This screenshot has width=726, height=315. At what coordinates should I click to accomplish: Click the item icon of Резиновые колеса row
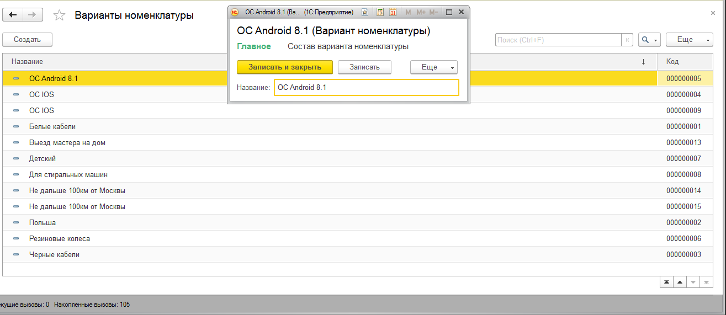(16, 238)
